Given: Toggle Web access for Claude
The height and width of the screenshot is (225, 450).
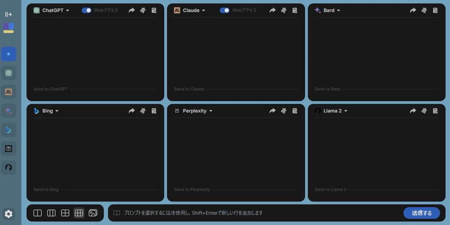Looking at the screenshot, I should 225,10.
